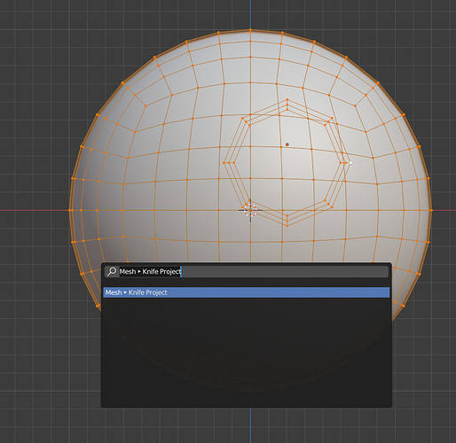
Task: Select the top vertex of the outer octagon
Action: [287, 100]
